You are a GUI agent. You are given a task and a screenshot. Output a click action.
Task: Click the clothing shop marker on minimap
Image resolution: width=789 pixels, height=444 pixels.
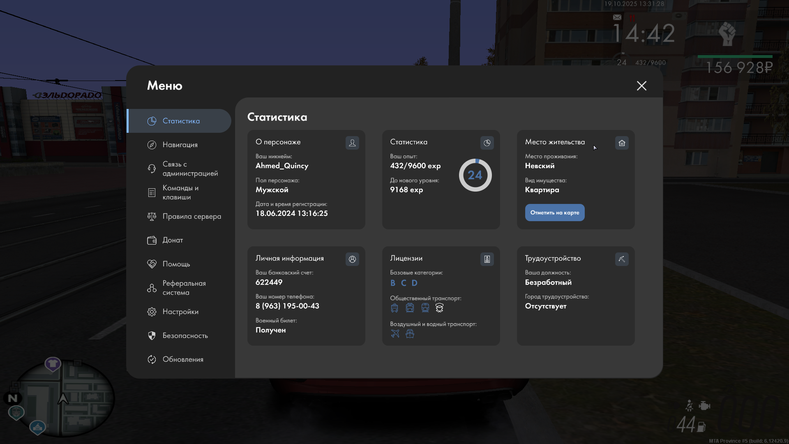coord(53,363)
